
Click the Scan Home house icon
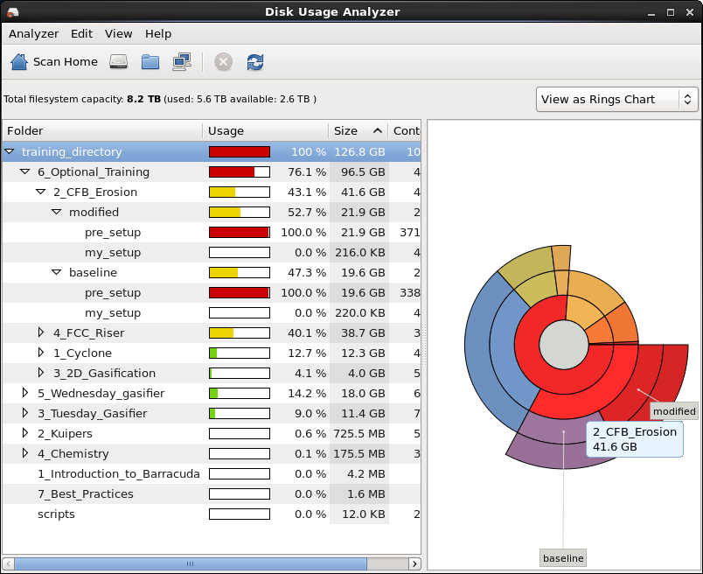coord(19,62)
